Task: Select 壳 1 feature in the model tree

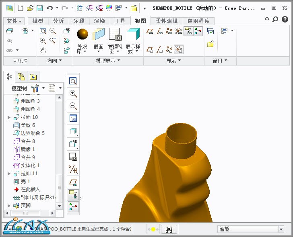Action: tap(26, 182)
